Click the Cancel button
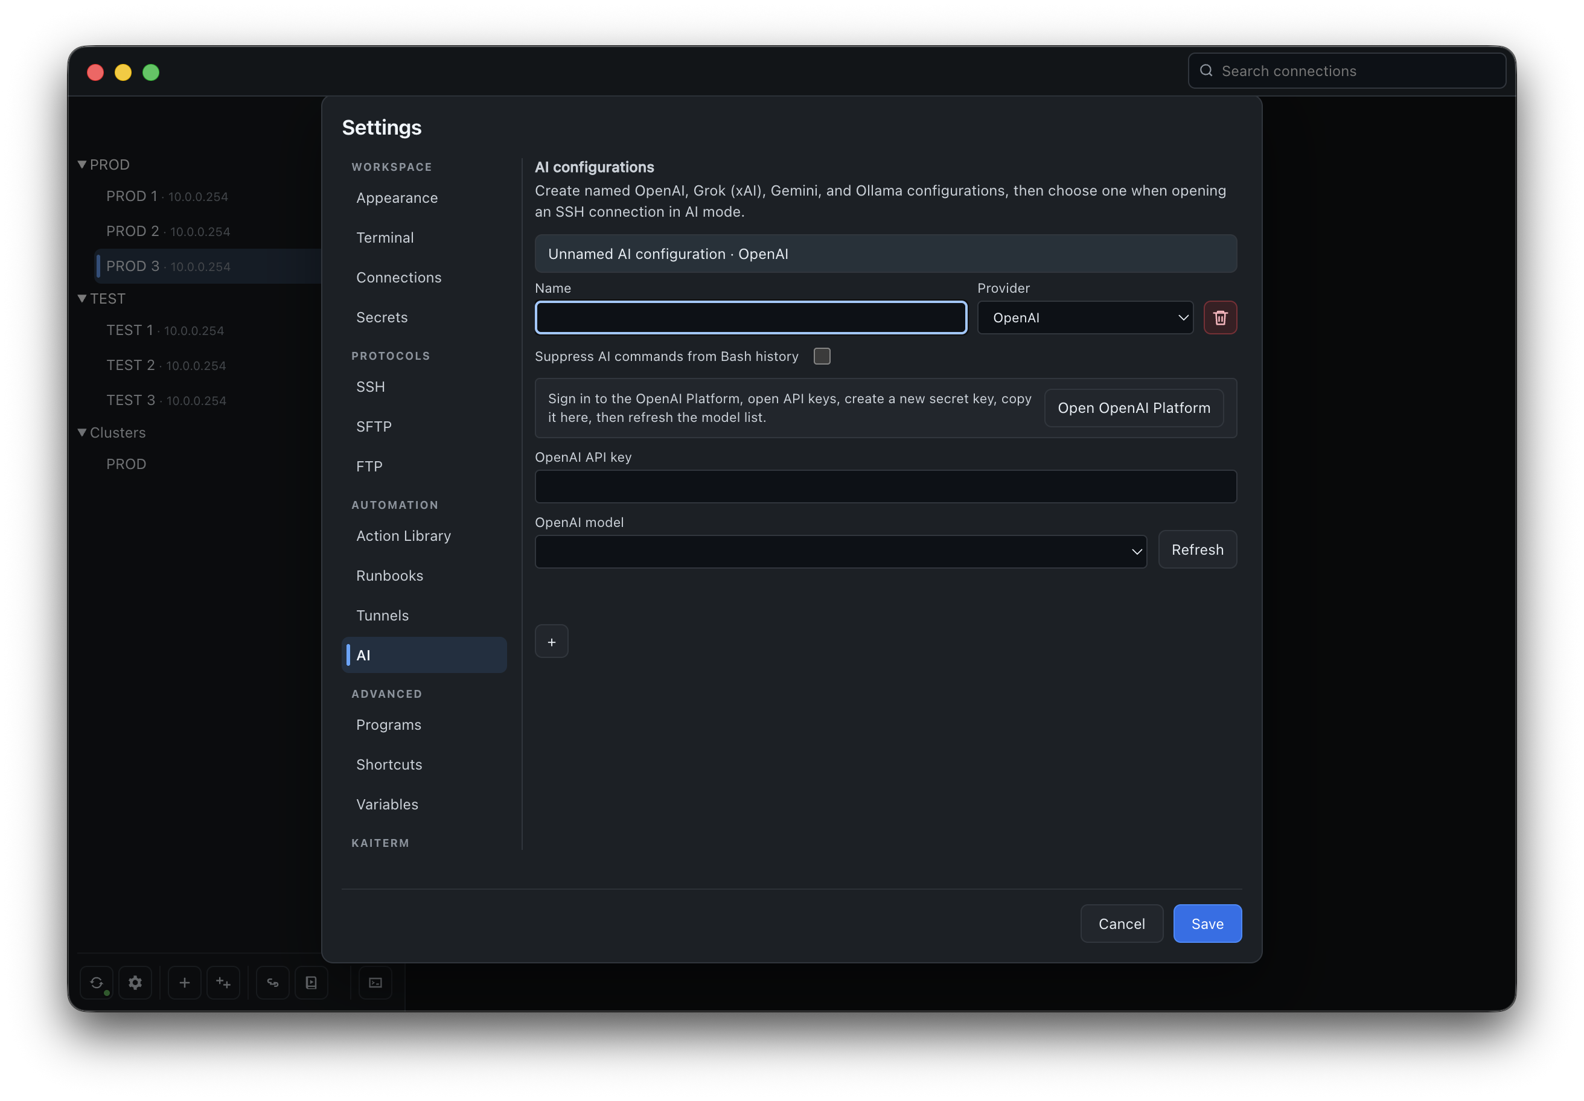The width and height of the screenshot is (1584, 1101). coord(1121,924)
